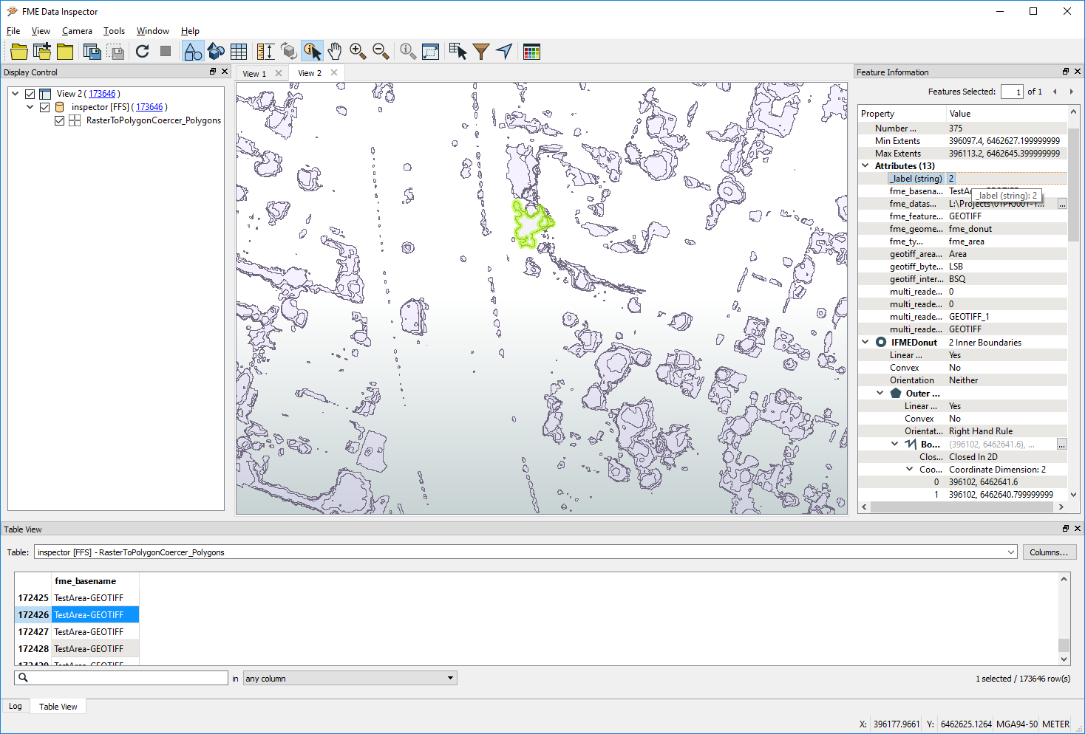The width and height of the screenshot is (1085, 734).
Task: Click the 173646 link beside View 2
Action: tap(102, 94)
